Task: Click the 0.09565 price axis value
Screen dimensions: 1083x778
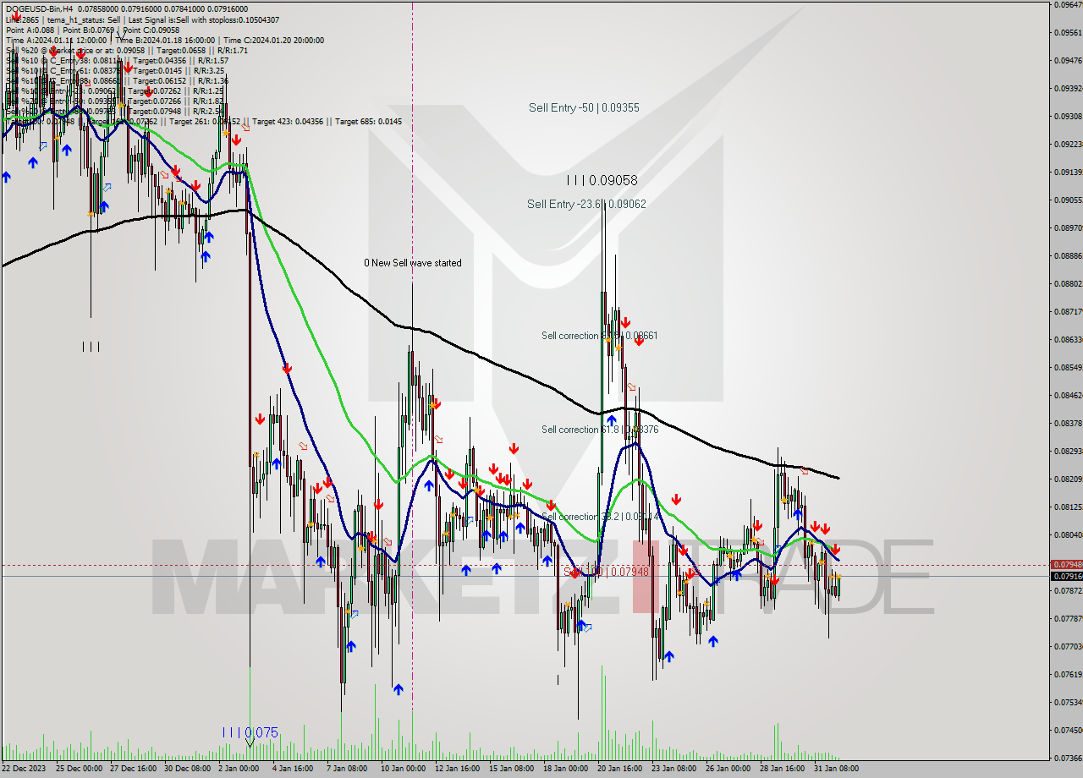Action: point(1067,32)
